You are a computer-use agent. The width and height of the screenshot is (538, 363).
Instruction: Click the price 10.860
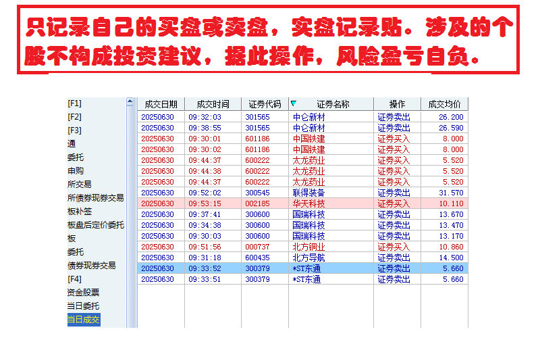tap(451, 247)
